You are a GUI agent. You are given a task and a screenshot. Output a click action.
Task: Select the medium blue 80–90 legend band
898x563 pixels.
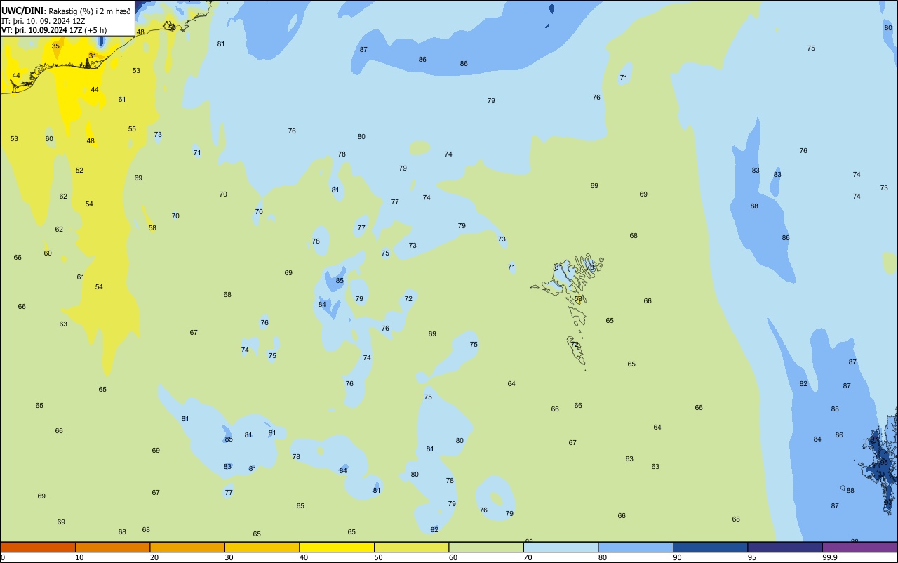636,547
